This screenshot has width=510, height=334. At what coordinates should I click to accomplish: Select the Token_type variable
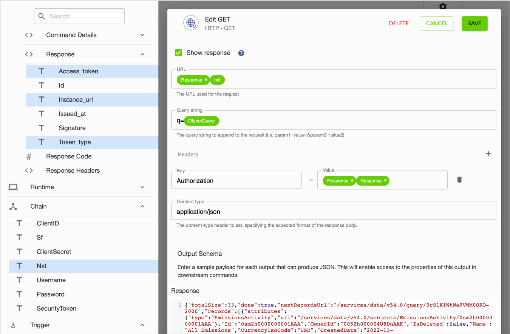[x=92, y=142]
